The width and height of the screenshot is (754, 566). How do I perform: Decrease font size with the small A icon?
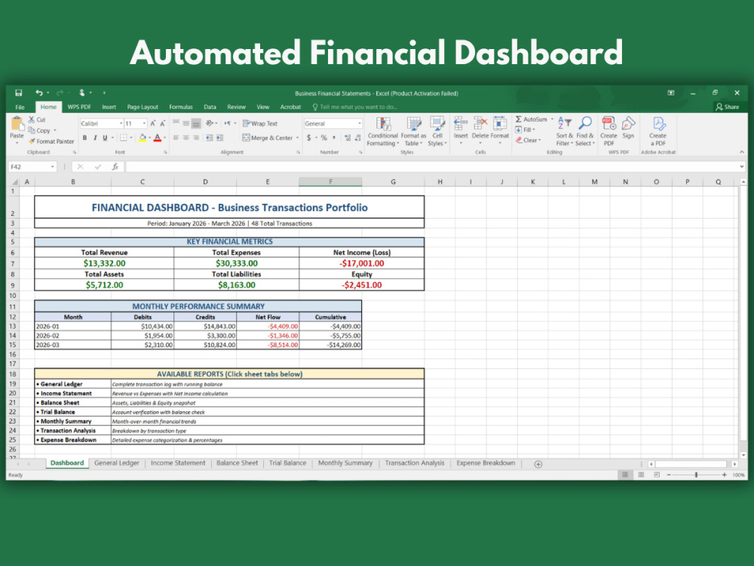click(163, 124)
